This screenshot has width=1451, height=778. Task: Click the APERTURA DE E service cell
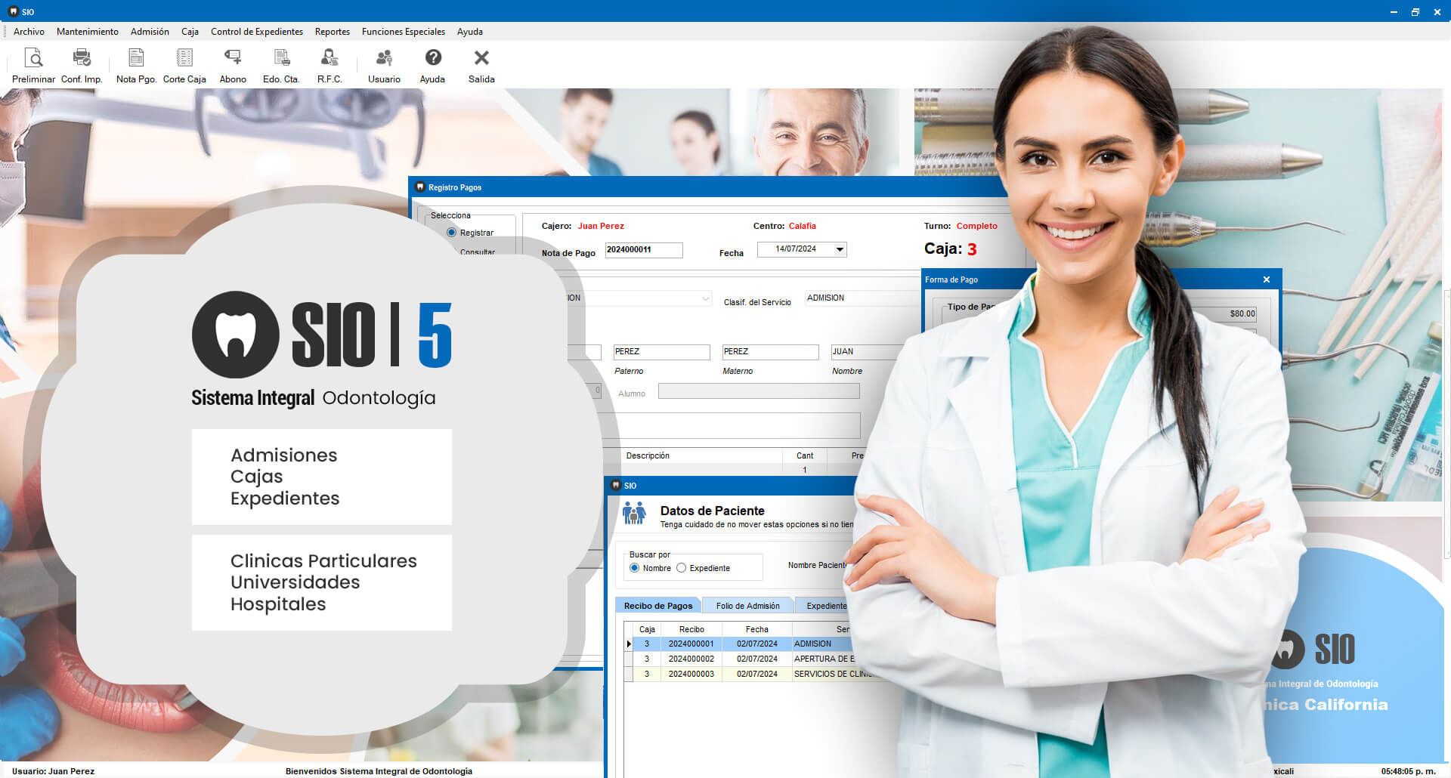pos(824,659)
